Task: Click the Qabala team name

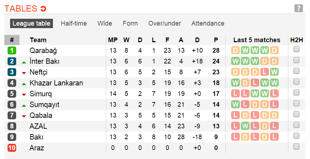Action: click(x=41, y=115)
